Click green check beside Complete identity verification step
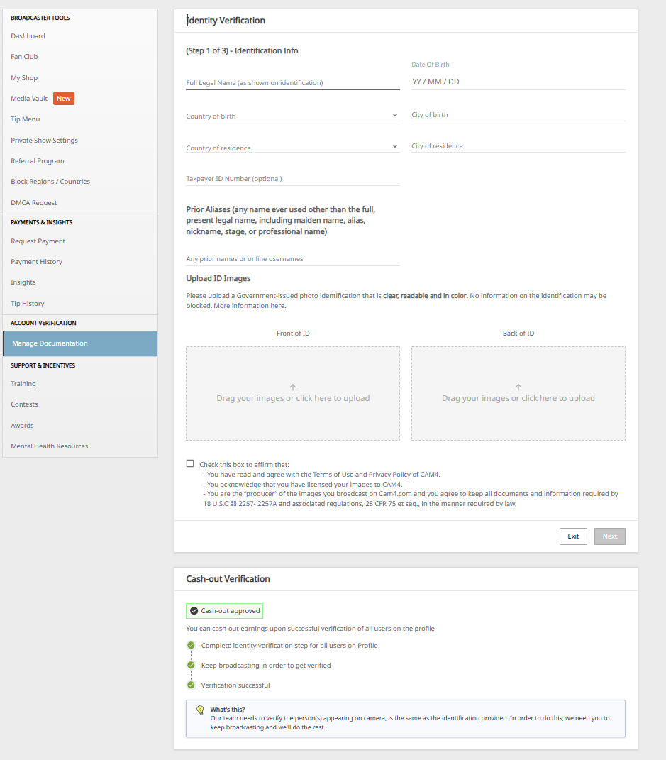This screenshot has width=666, height=760. tap(191, 646)
